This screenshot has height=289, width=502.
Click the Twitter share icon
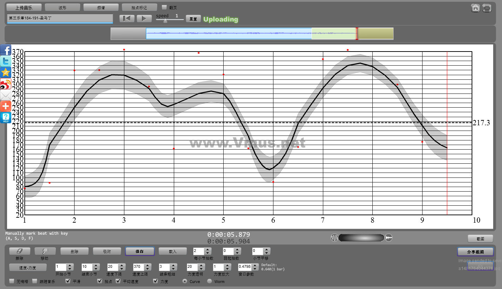pos(6,61)
